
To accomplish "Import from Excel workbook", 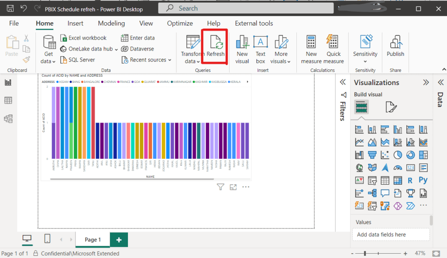I will (83, 38).
